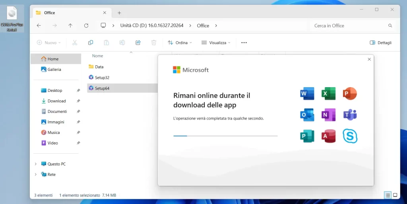407x204 pixels.
Task: Select Home in navigation pane
Action: (56, 59)
